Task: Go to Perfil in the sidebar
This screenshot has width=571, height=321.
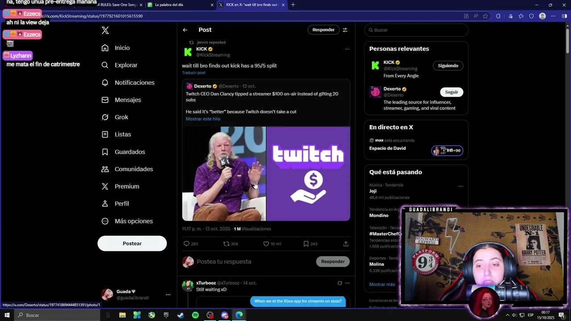Action: tap(115, 204)
